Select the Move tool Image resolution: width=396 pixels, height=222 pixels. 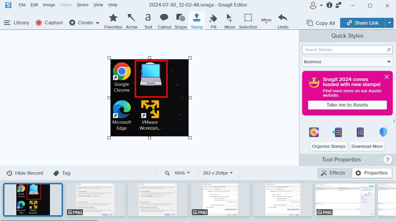pyautogui.click(x=230, y=21)
